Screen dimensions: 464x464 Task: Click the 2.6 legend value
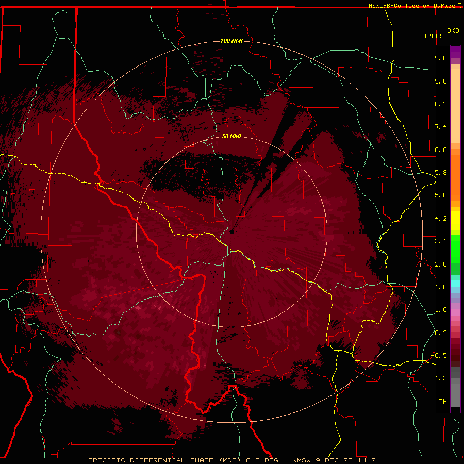point(441,264)
